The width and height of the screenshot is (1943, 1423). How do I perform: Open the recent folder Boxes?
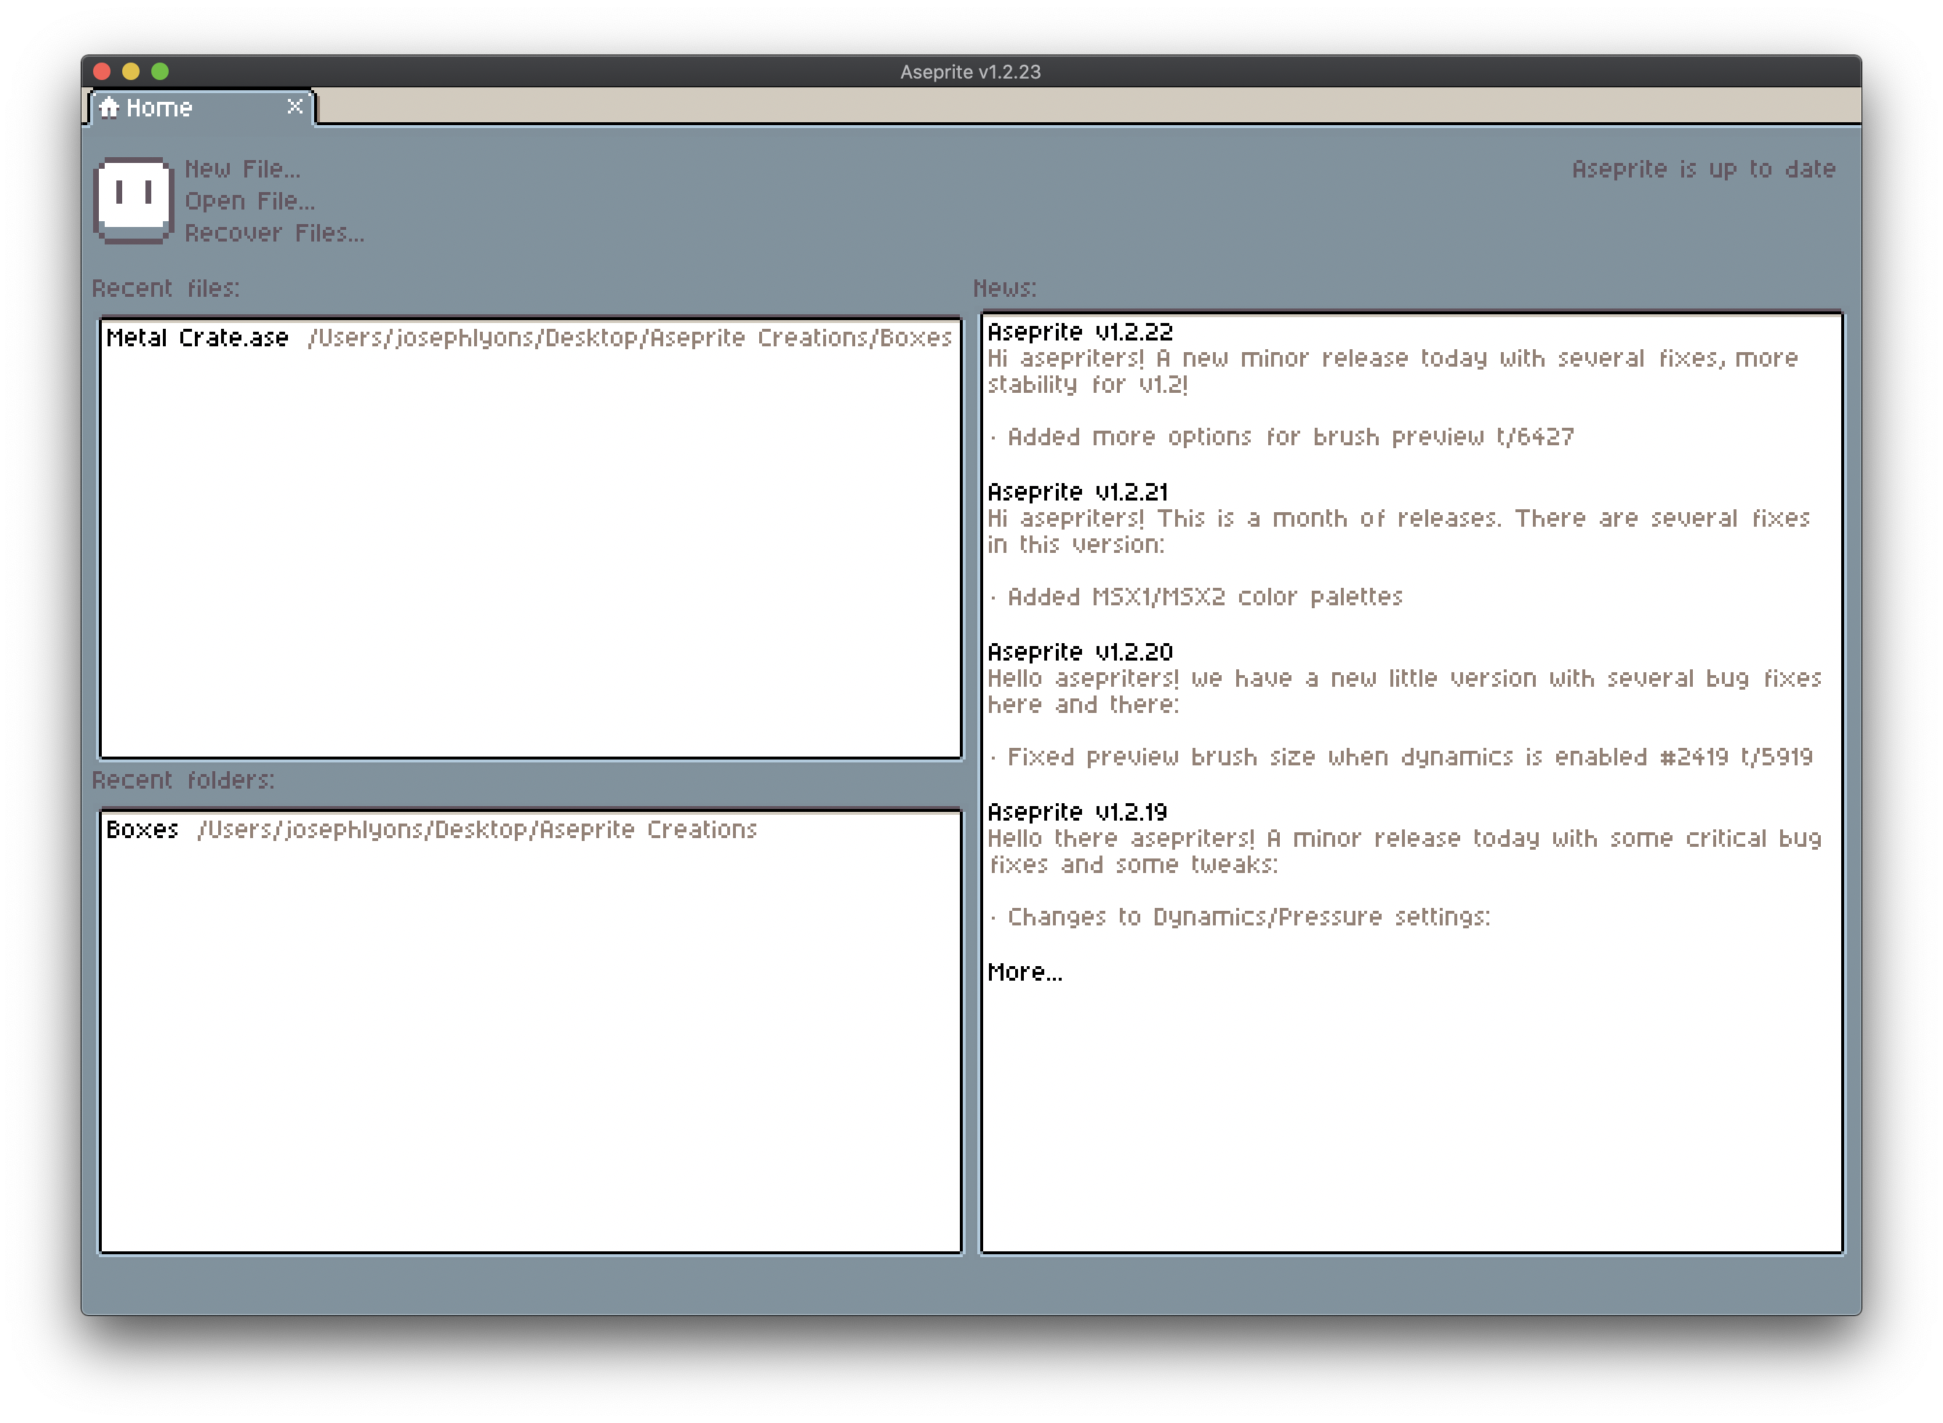click(x=142, y=829)
